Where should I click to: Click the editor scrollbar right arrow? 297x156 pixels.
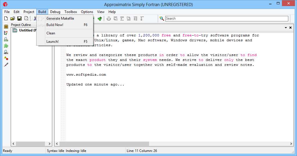coord(291,144)
